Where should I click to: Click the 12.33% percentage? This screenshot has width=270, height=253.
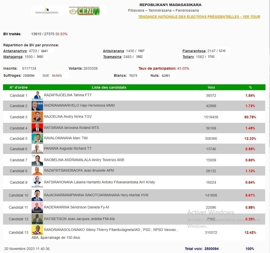point(250,139)
